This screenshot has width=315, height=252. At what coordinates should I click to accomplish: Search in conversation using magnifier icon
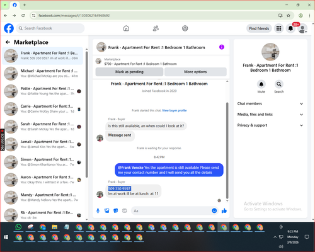(x=279, y=84)
